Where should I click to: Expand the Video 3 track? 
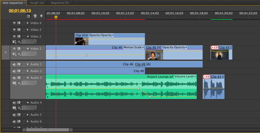point(28,30)
